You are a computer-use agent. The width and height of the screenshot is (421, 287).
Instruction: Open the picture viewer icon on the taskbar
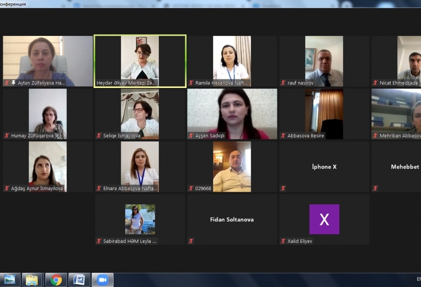(10, 280)
